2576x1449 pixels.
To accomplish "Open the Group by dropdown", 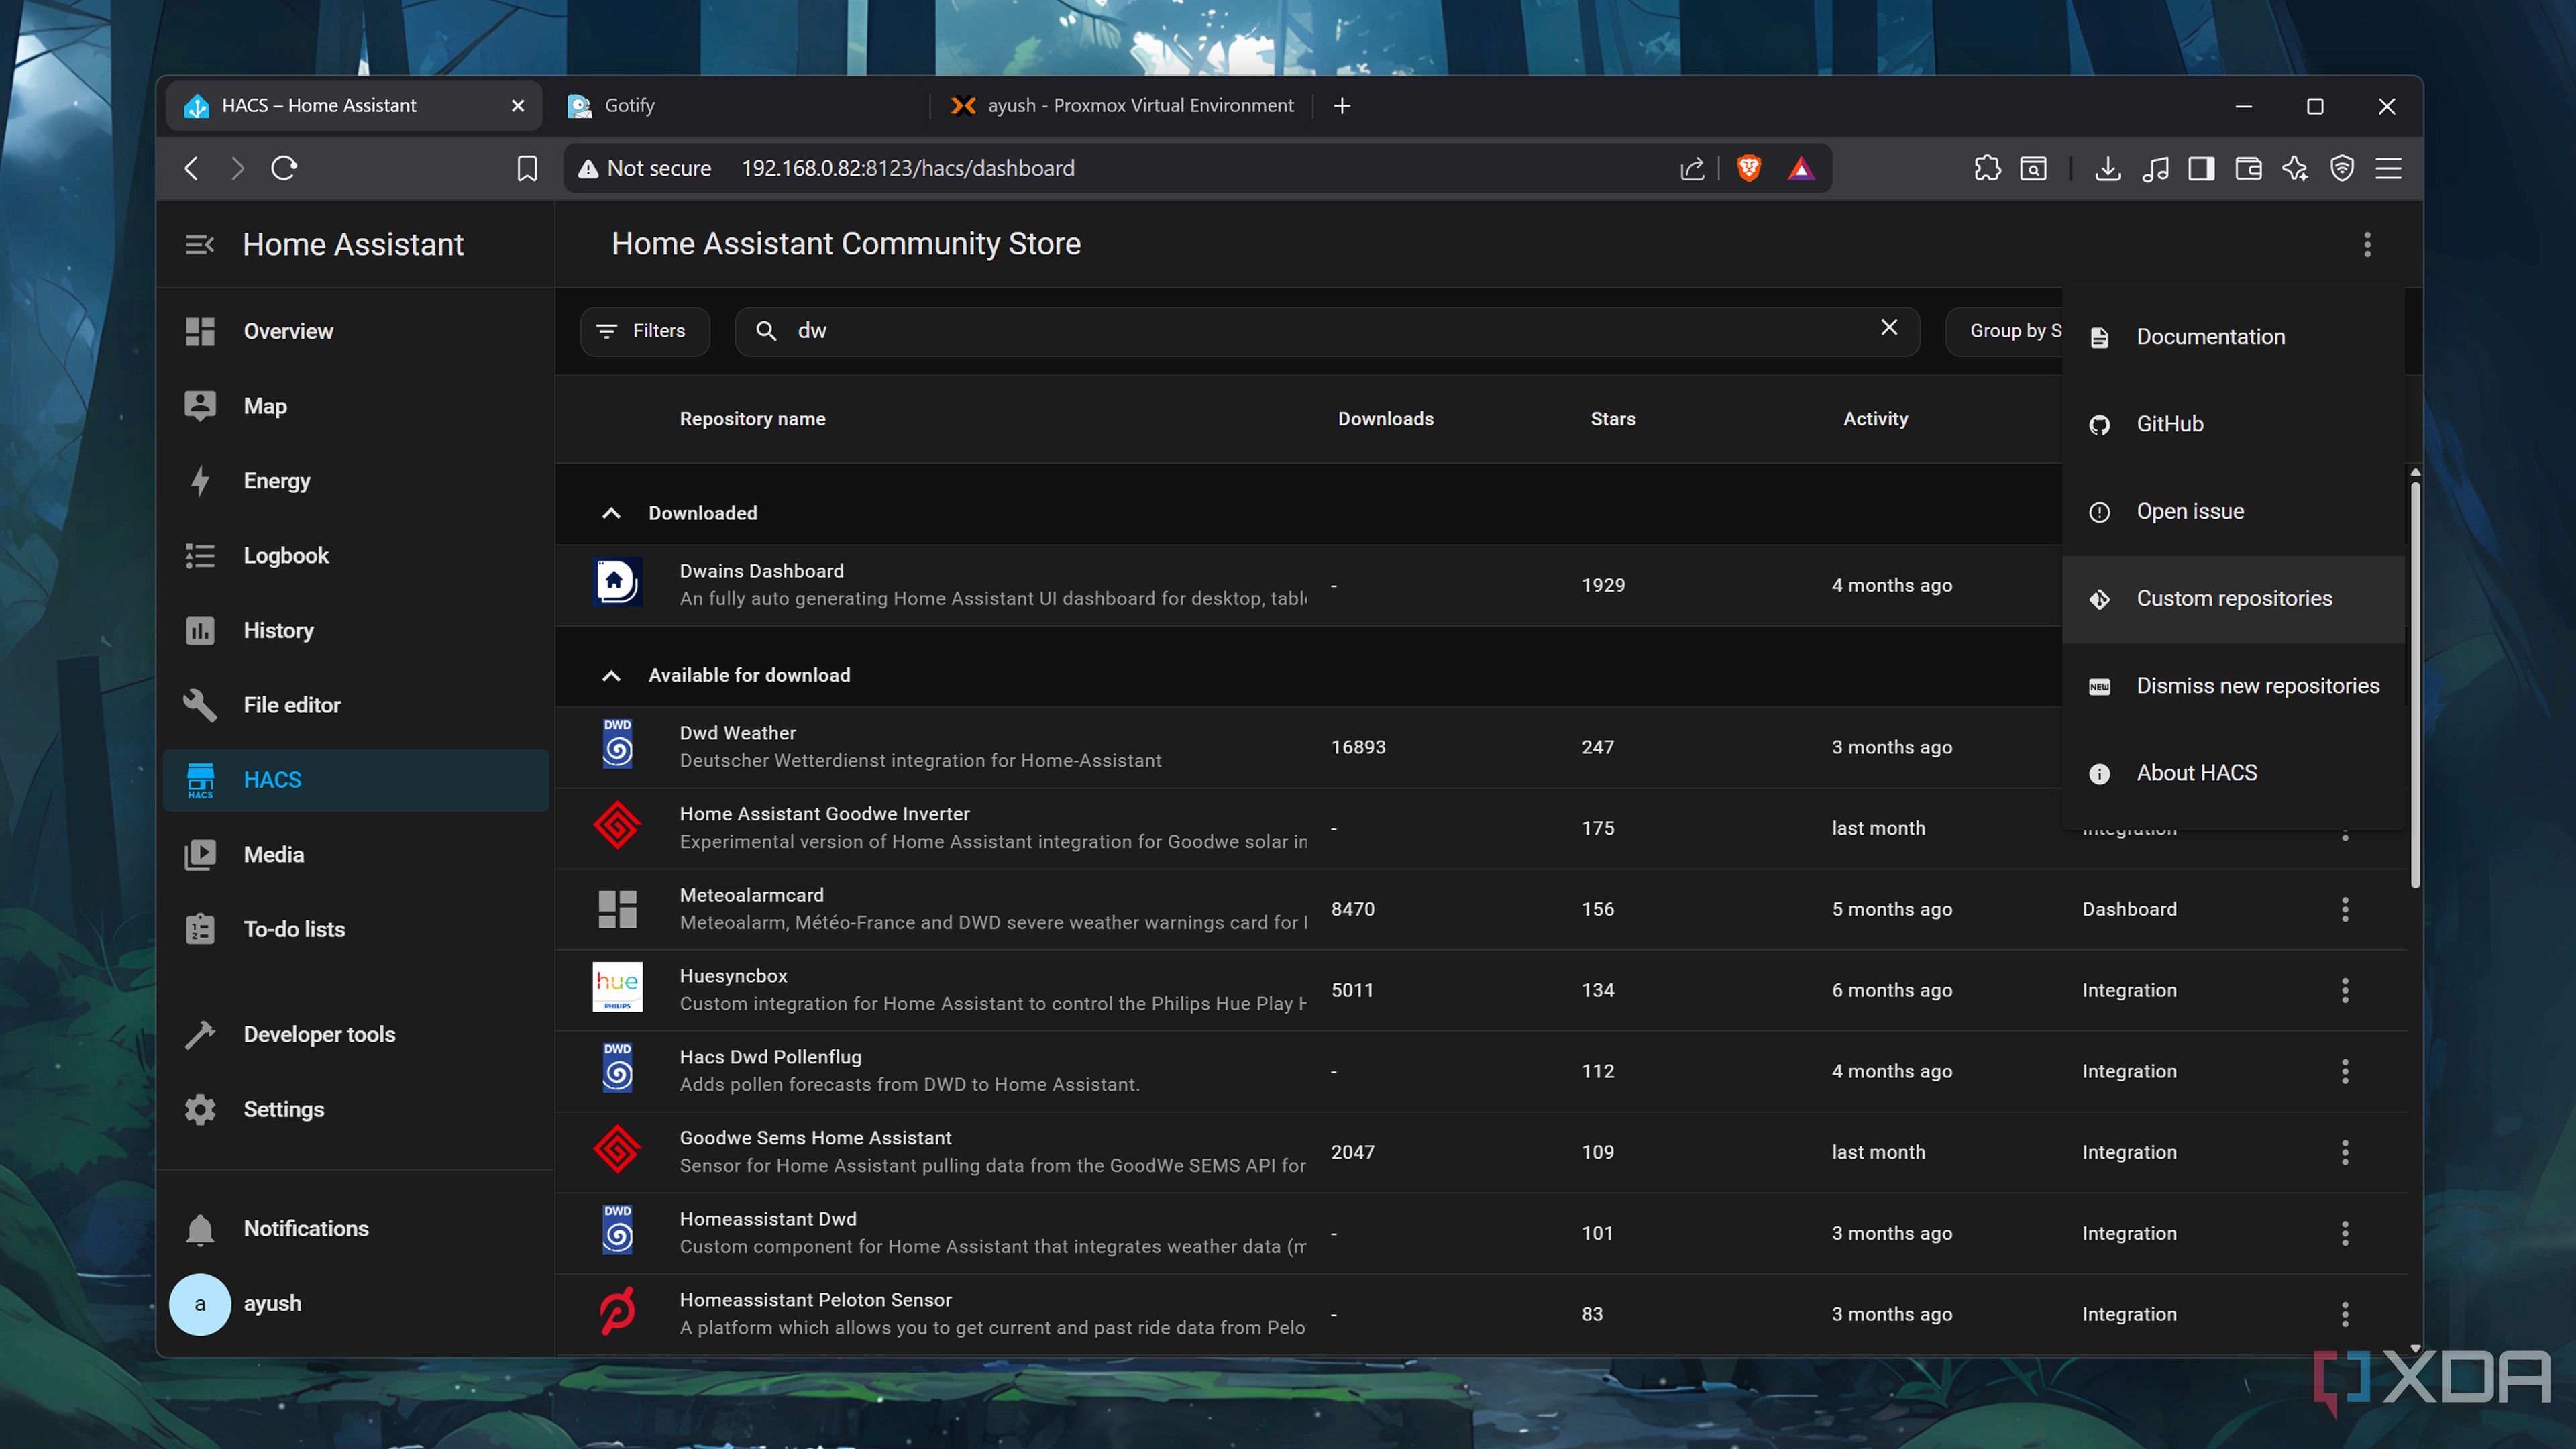I will (2005, 331).
